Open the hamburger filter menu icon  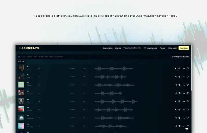pyautogui.click(x=19, y=57)
